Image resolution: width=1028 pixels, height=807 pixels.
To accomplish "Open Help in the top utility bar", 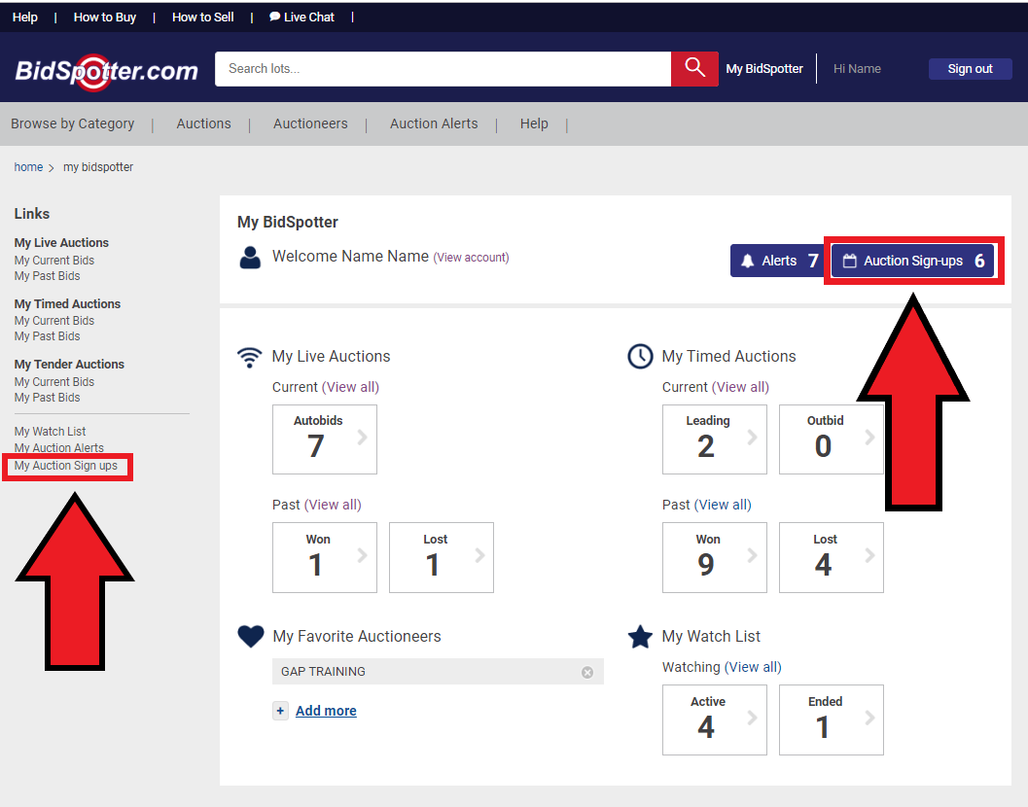I will (x=25, y=18).
